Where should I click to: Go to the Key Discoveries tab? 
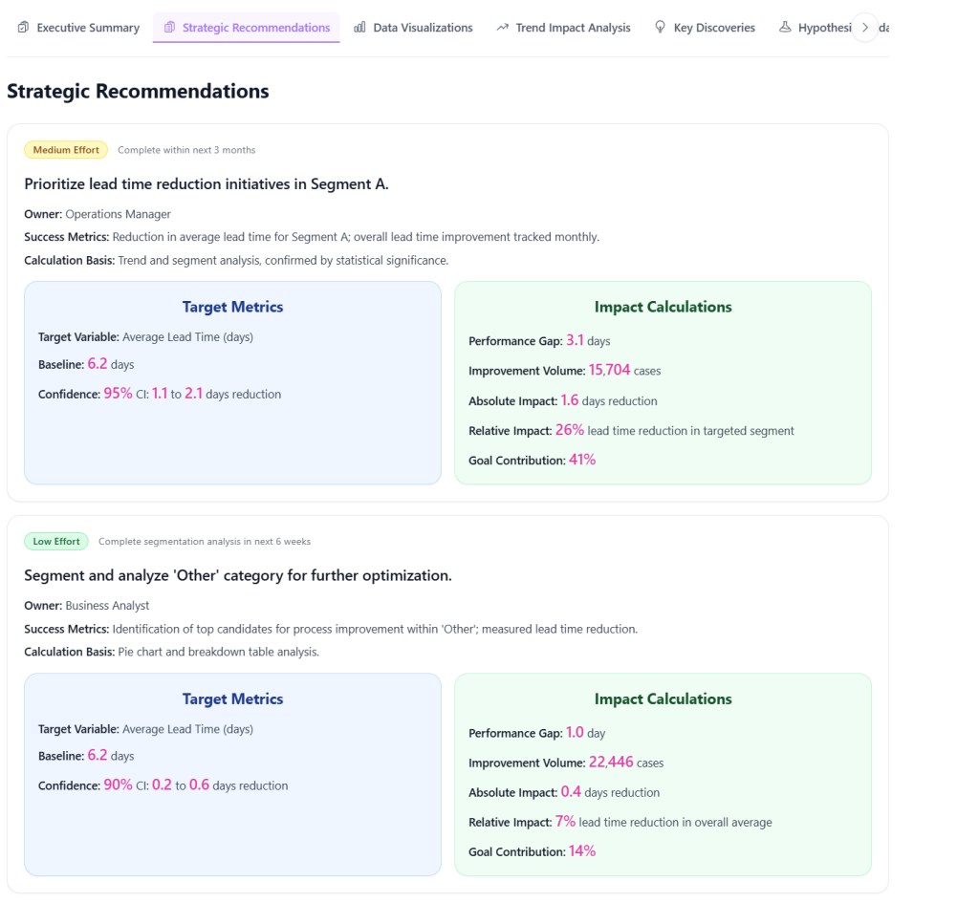(x=705, y=28)
